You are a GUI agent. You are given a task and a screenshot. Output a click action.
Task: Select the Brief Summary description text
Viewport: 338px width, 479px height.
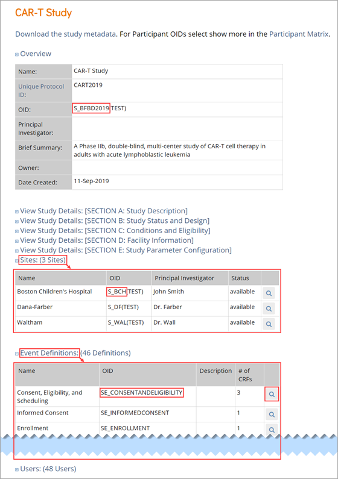[x=170, y=150]
